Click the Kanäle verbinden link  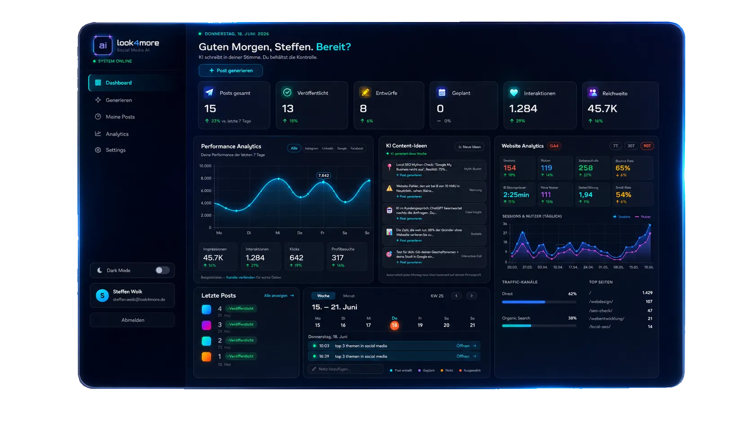click(x=241, y=277)
